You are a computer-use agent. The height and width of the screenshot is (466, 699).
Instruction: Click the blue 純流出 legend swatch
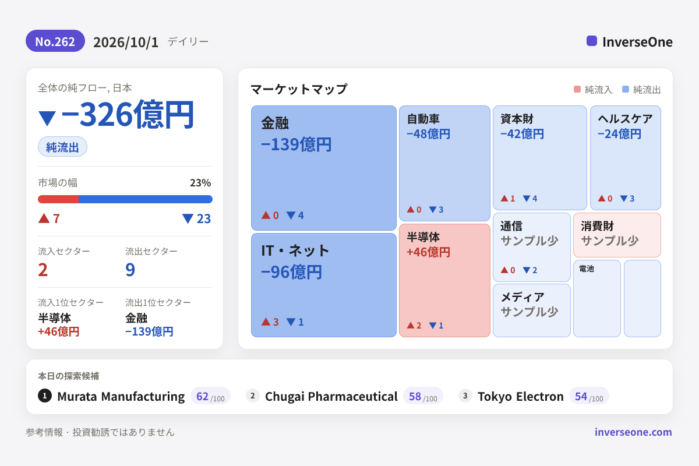[626, 90]
